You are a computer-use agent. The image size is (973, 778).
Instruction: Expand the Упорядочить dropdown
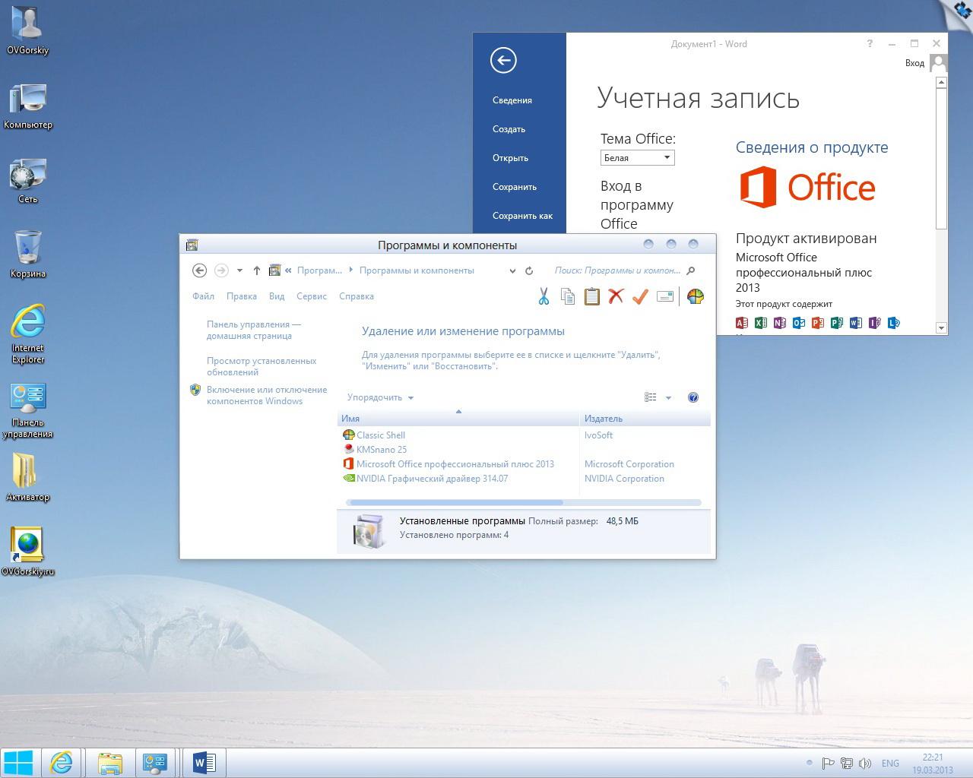tap(380, 397)
